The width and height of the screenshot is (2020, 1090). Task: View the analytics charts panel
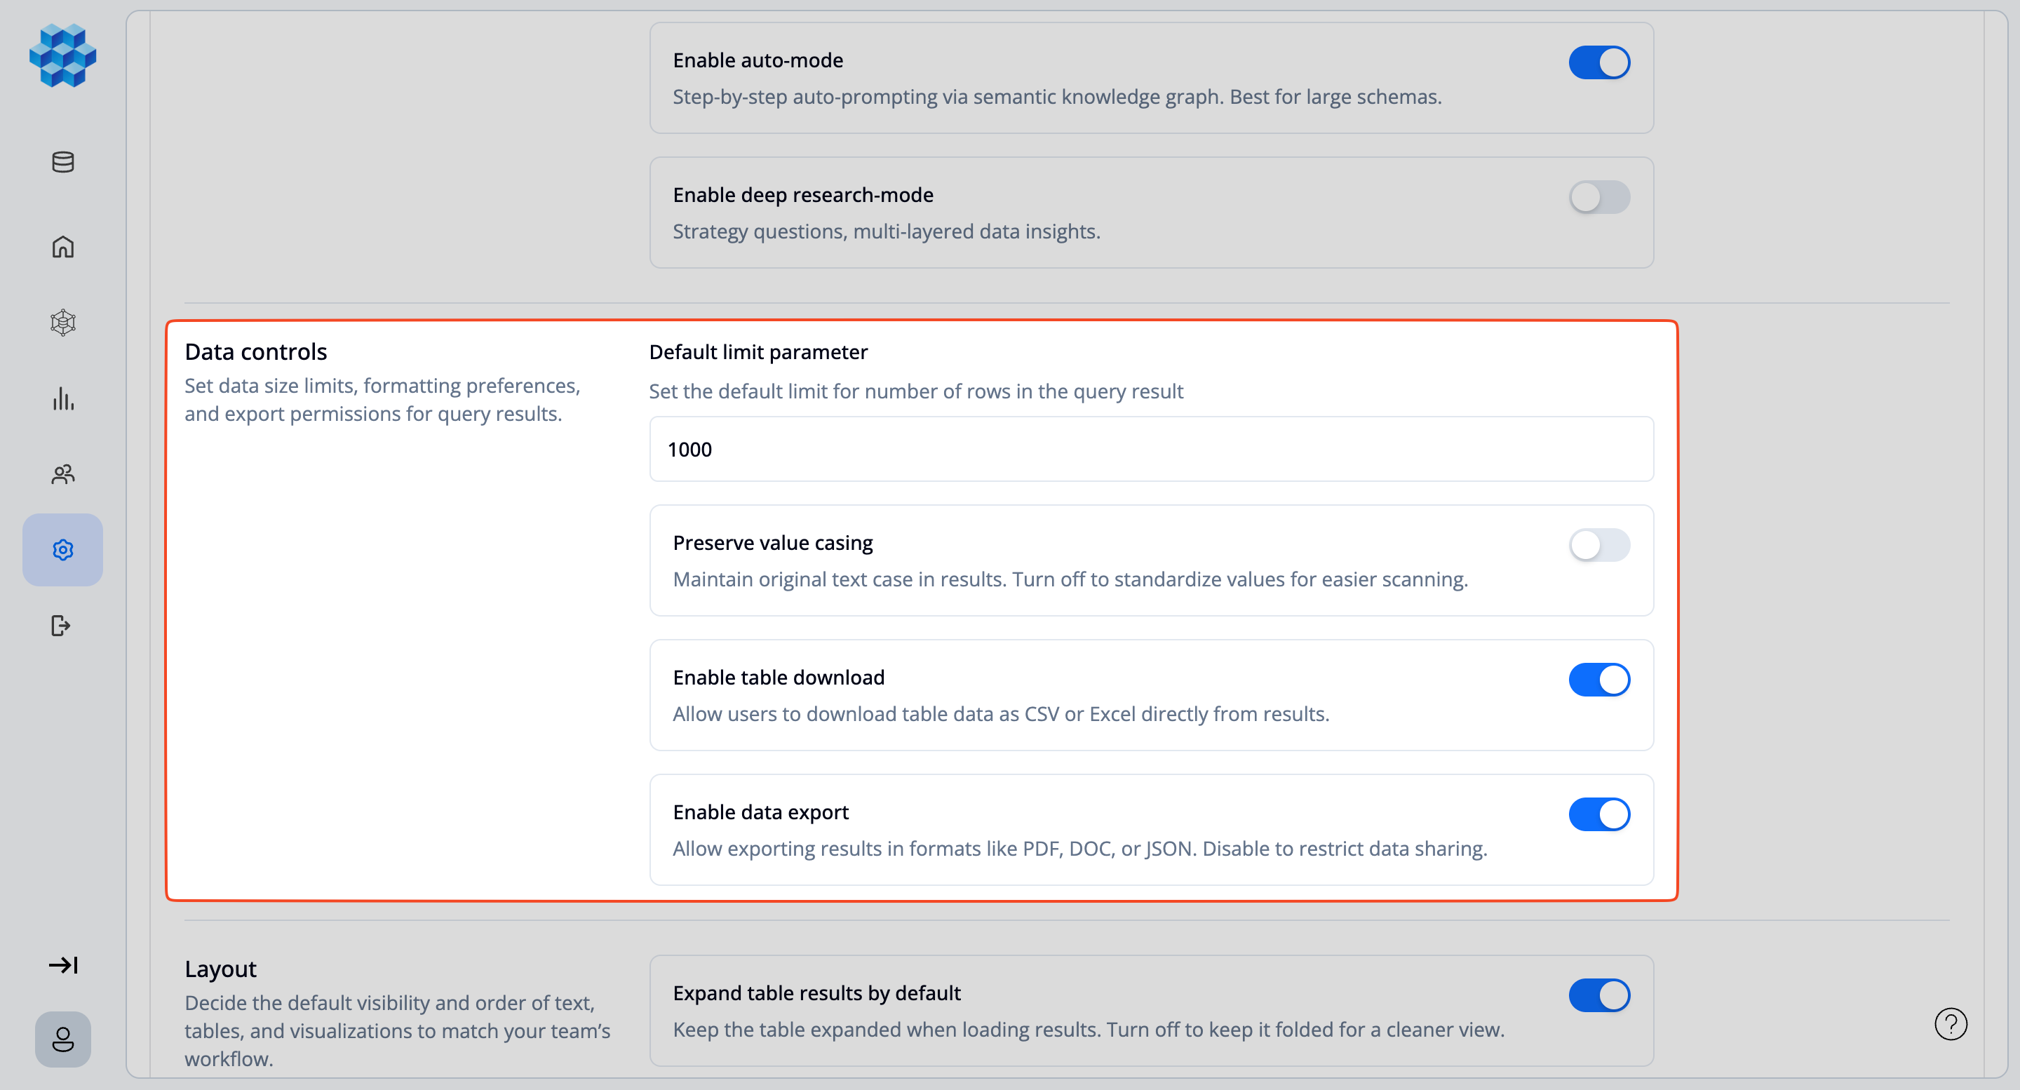point(62,398)
